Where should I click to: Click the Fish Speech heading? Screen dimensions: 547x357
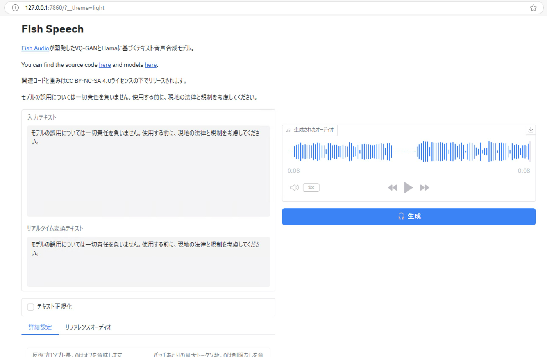point(52,29)
